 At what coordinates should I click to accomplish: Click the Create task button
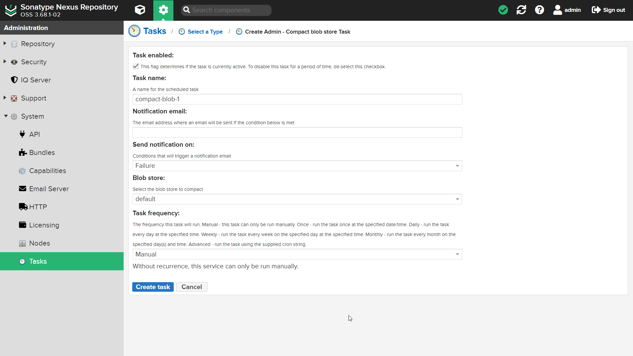(x=153, y=287)
